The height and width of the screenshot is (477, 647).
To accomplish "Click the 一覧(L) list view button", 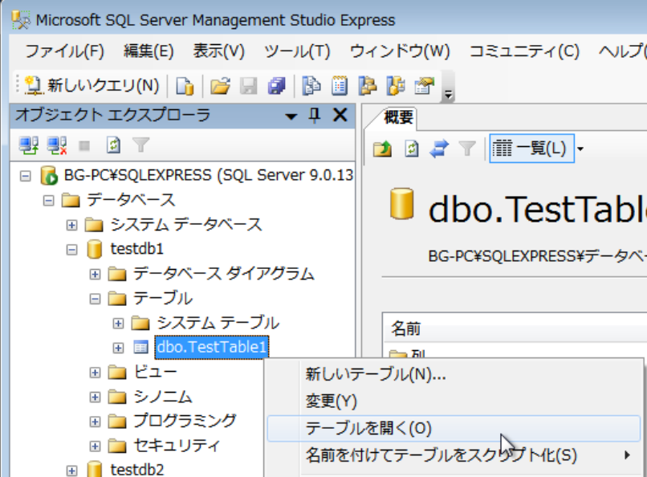I will click(x=531, y=148).
